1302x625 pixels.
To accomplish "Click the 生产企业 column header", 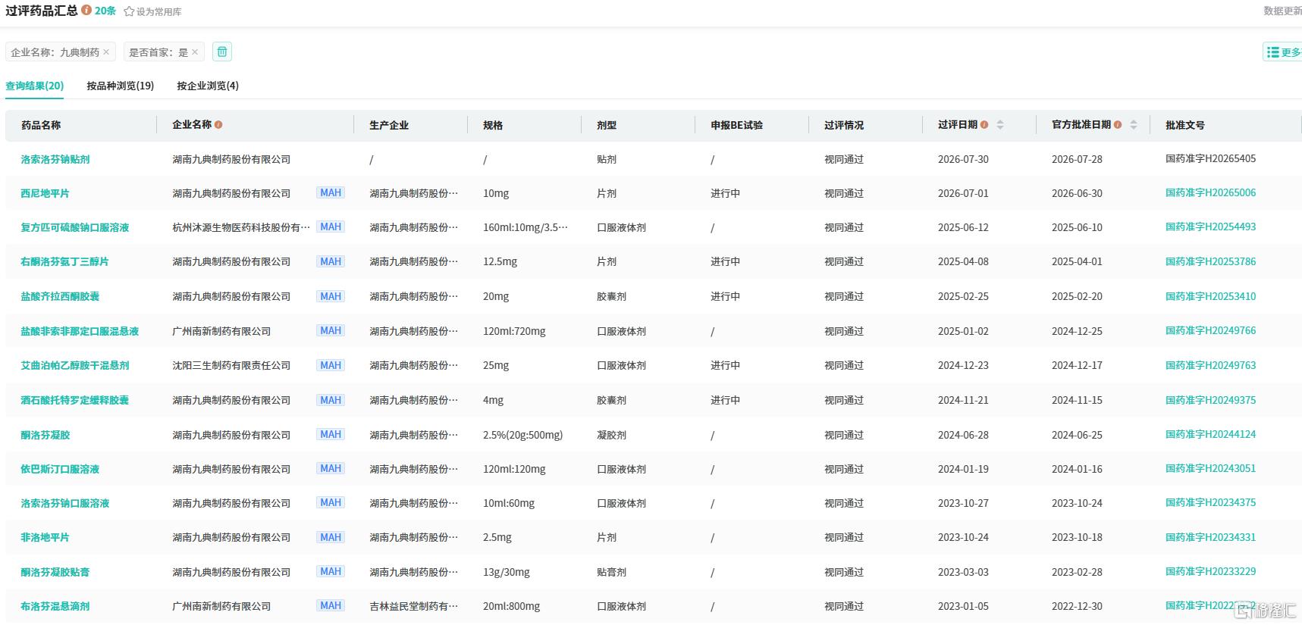I will coord(389,125).
